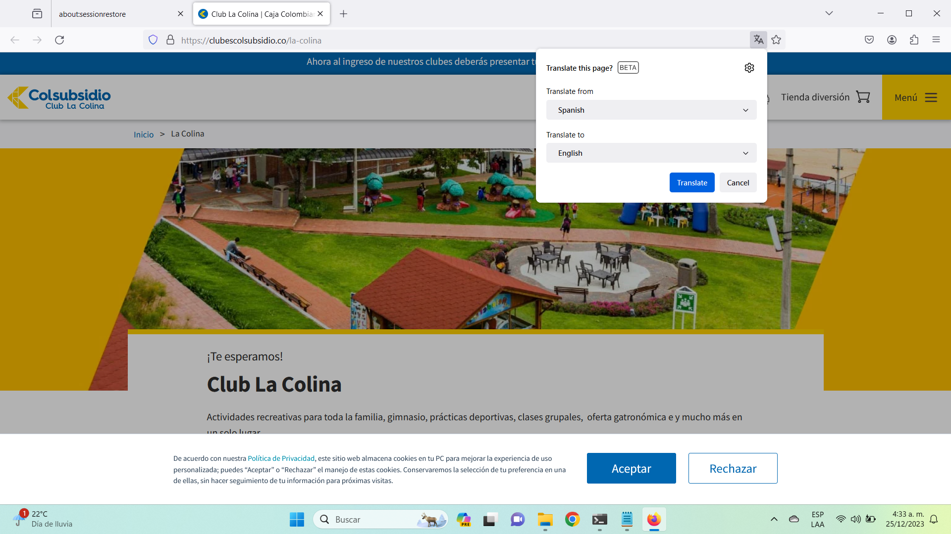This screenshot has width=951, height=534.
Task: Cancel the translation popup
Action: (x=738, y=183)
